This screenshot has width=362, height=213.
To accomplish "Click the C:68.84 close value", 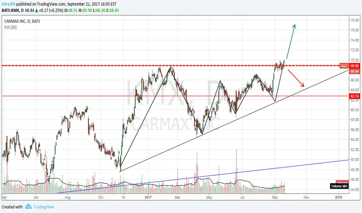I will 112,10.
